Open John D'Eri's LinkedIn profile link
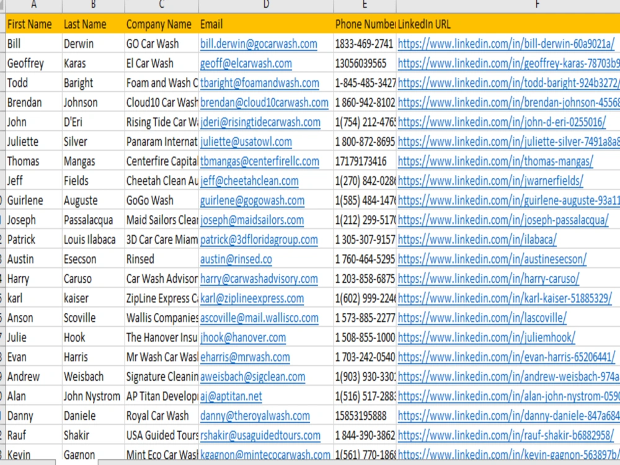The image size is (620, 465). click(502, 122)
